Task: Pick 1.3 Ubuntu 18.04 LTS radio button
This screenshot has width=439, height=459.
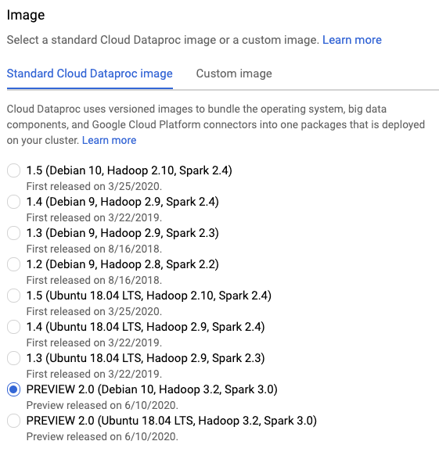Action: point(13,358)
